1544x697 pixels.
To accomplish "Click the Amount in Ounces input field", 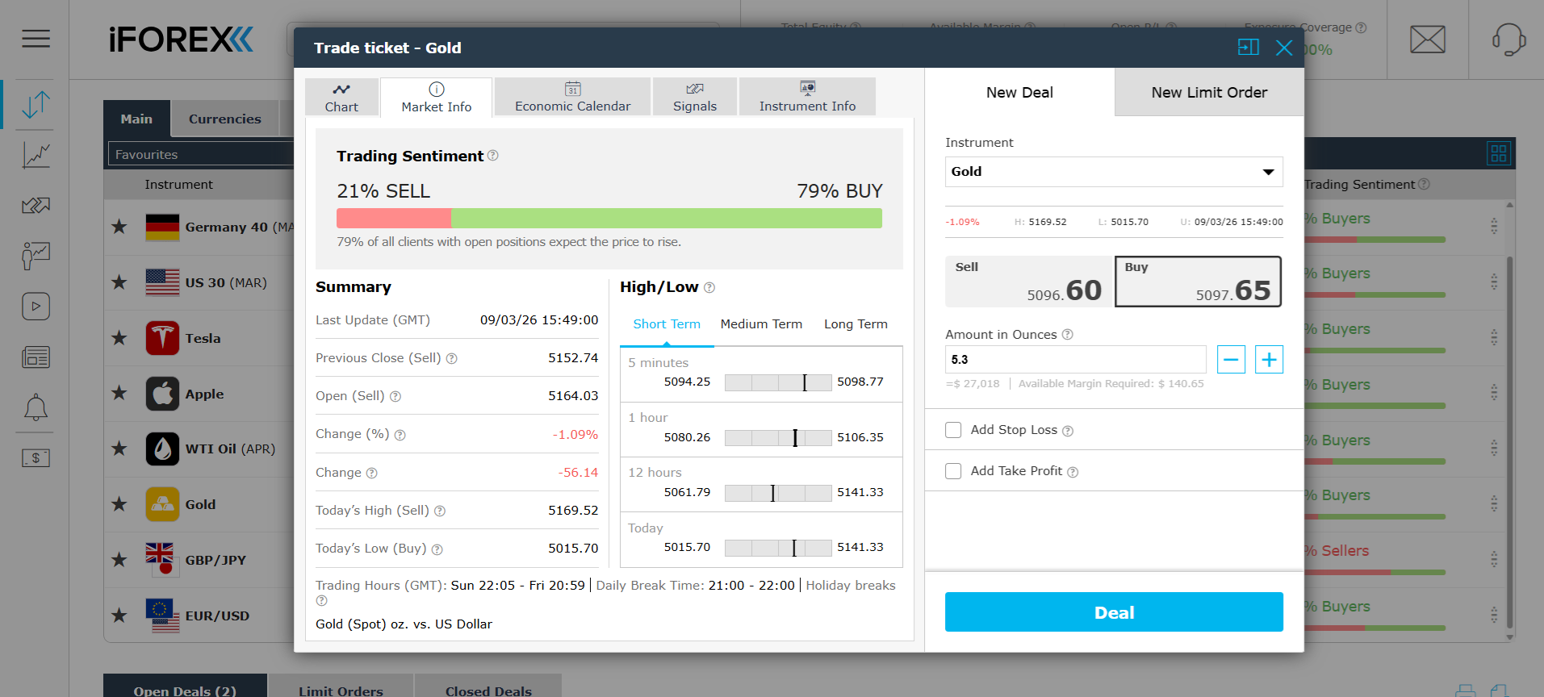I will point(1075,360).
